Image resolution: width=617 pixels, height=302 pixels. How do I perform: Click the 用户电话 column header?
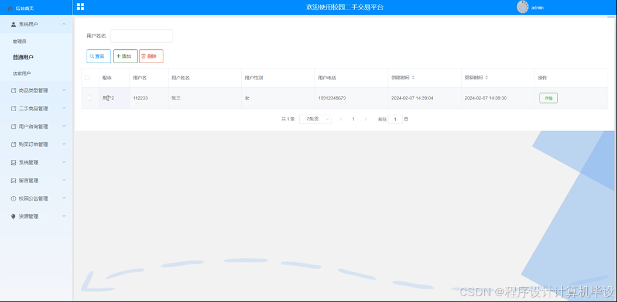[327, 78]
